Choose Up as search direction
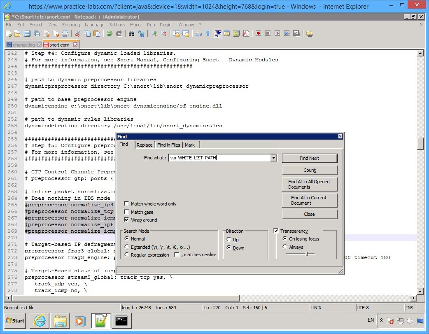The width and height of the screenshot is (429, 334). pos(230,239)
